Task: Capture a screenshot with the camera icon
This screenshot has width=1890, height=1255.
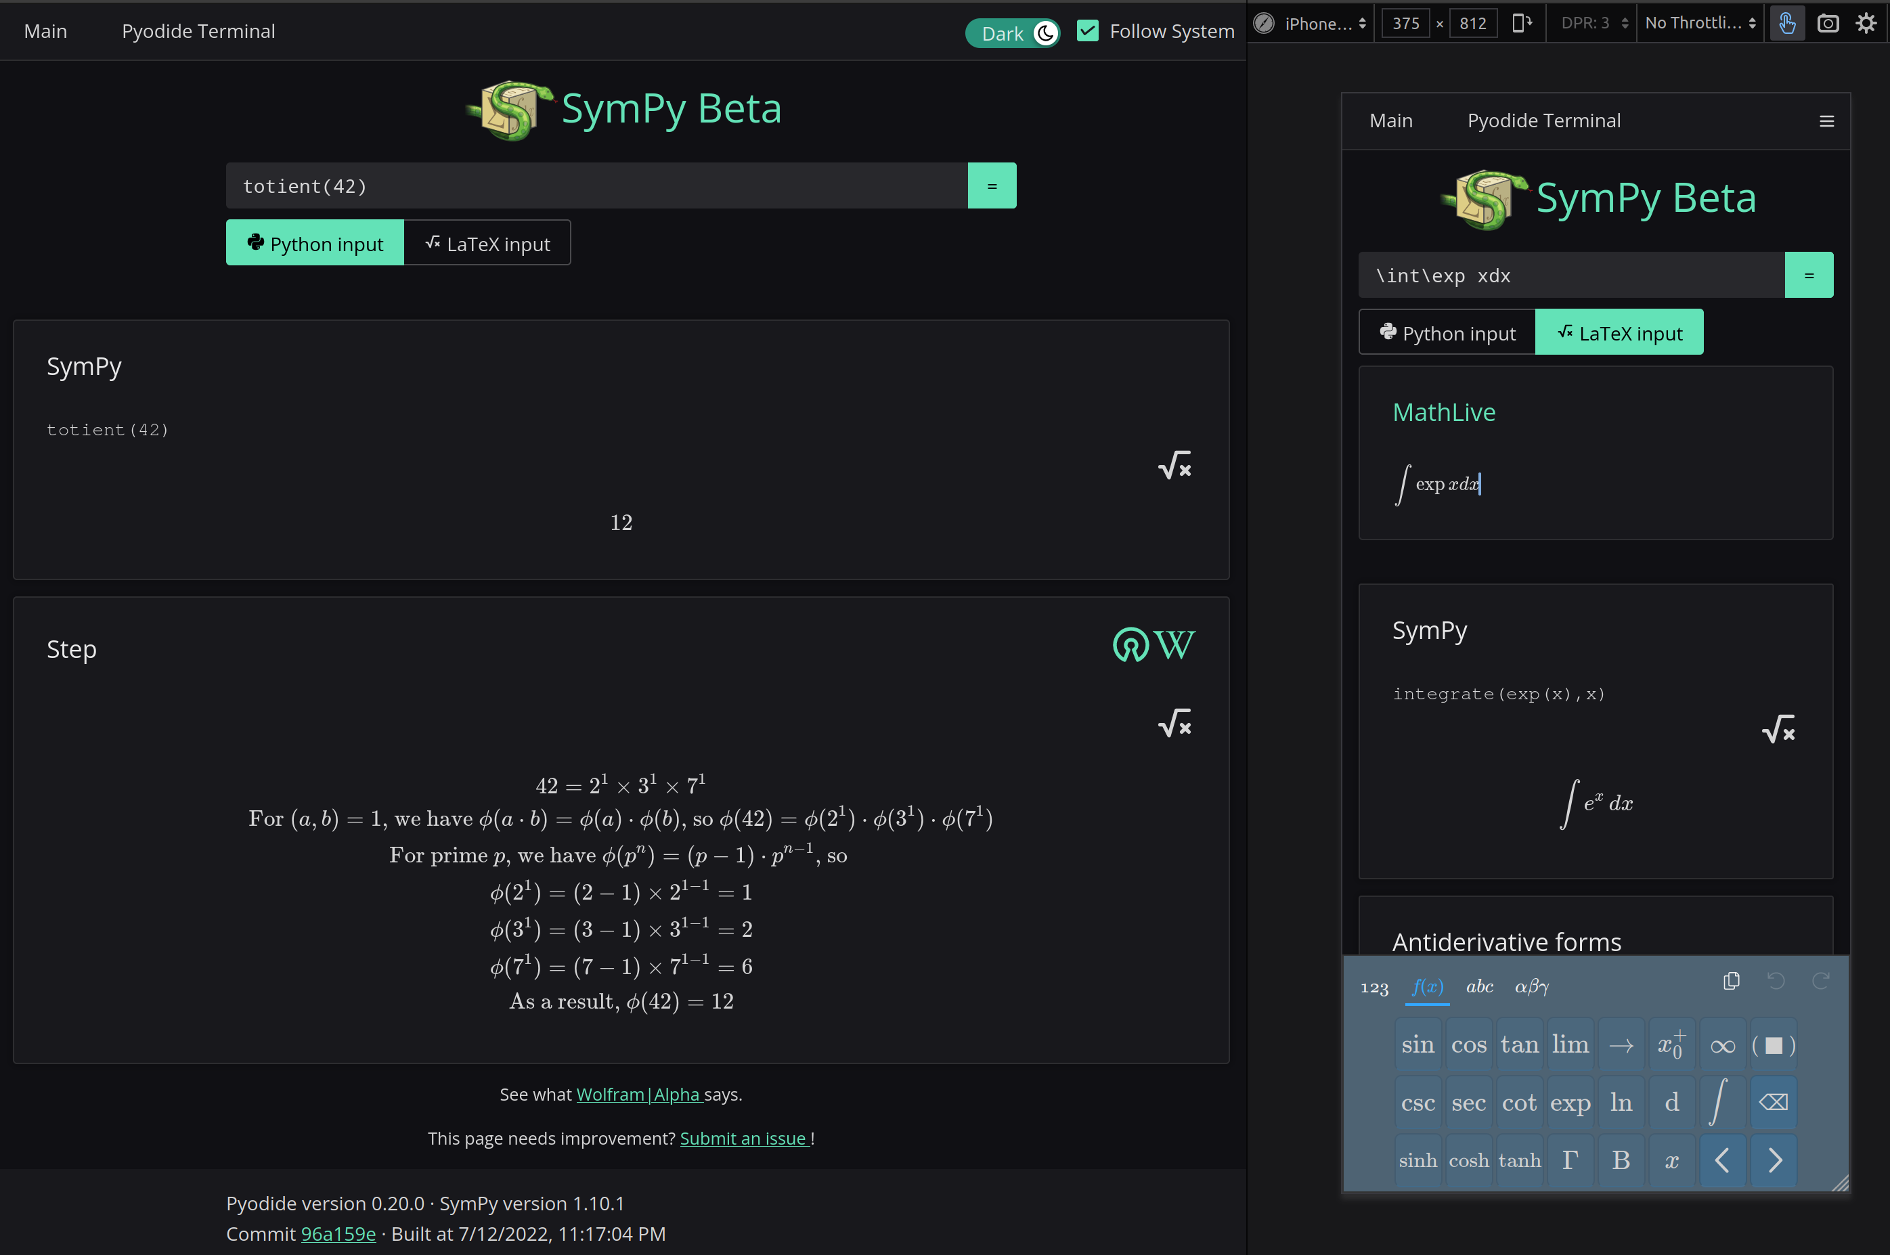Action: (1827, 22)
